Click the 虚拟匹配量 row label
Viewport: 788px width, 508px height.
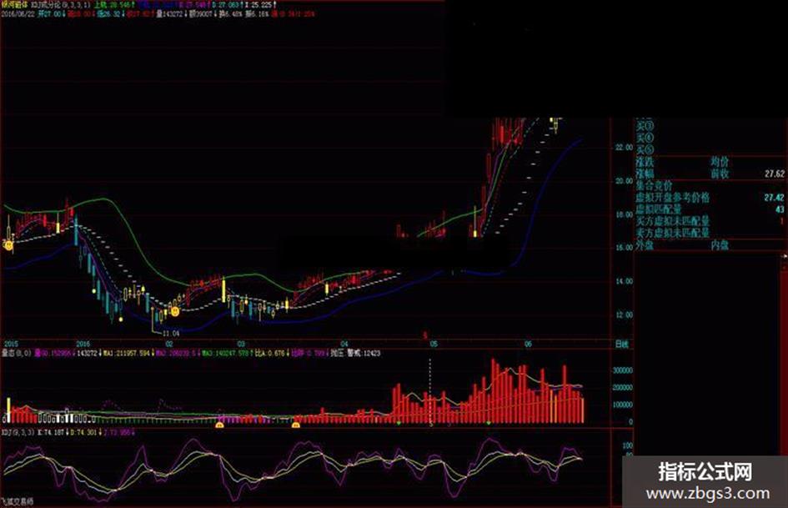pyautogui.click(x=659, y=209)
